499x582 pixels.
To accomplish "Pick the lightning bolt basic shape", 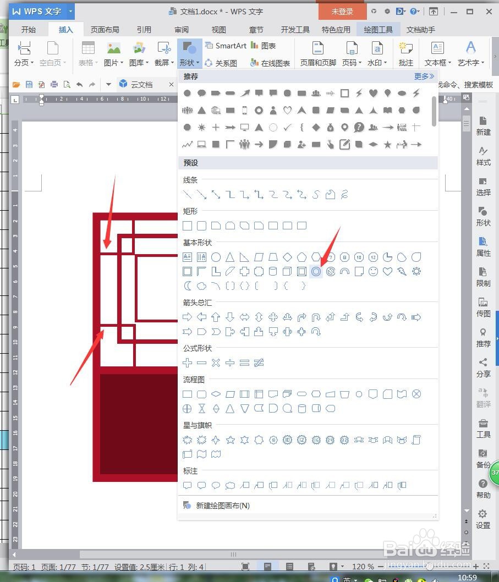I will pos(402,271).
